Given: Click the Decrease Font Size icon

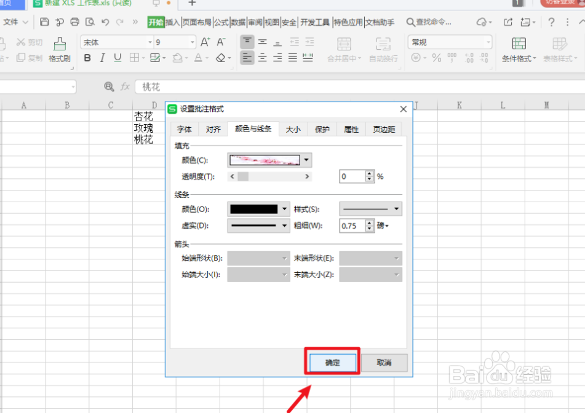Looking at the screenshot, I should pyautogui.click(x=221, y=42).
